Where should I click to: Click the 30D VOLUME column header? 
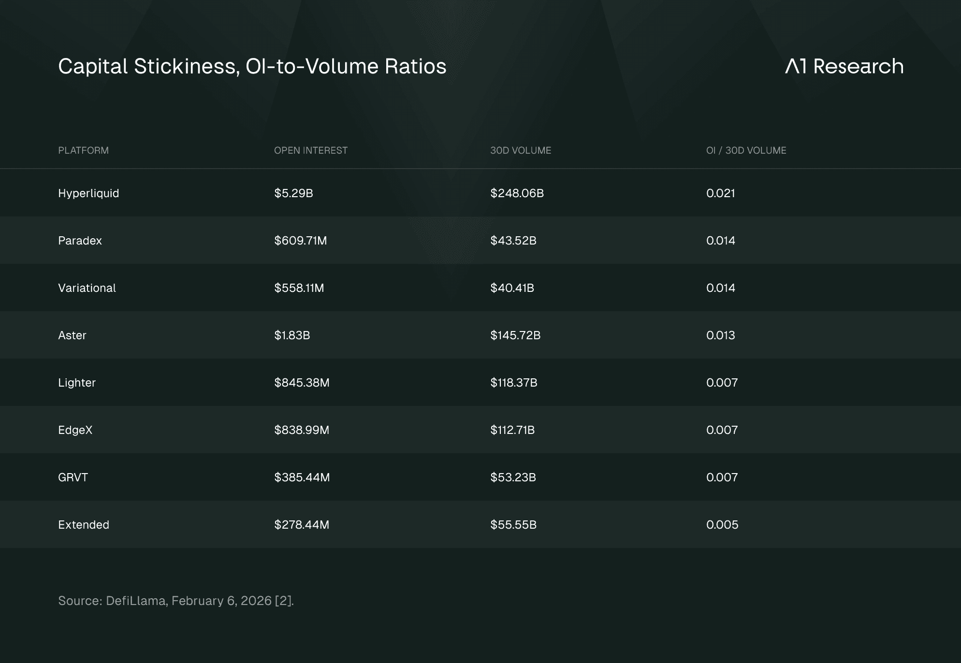point(520,150)
